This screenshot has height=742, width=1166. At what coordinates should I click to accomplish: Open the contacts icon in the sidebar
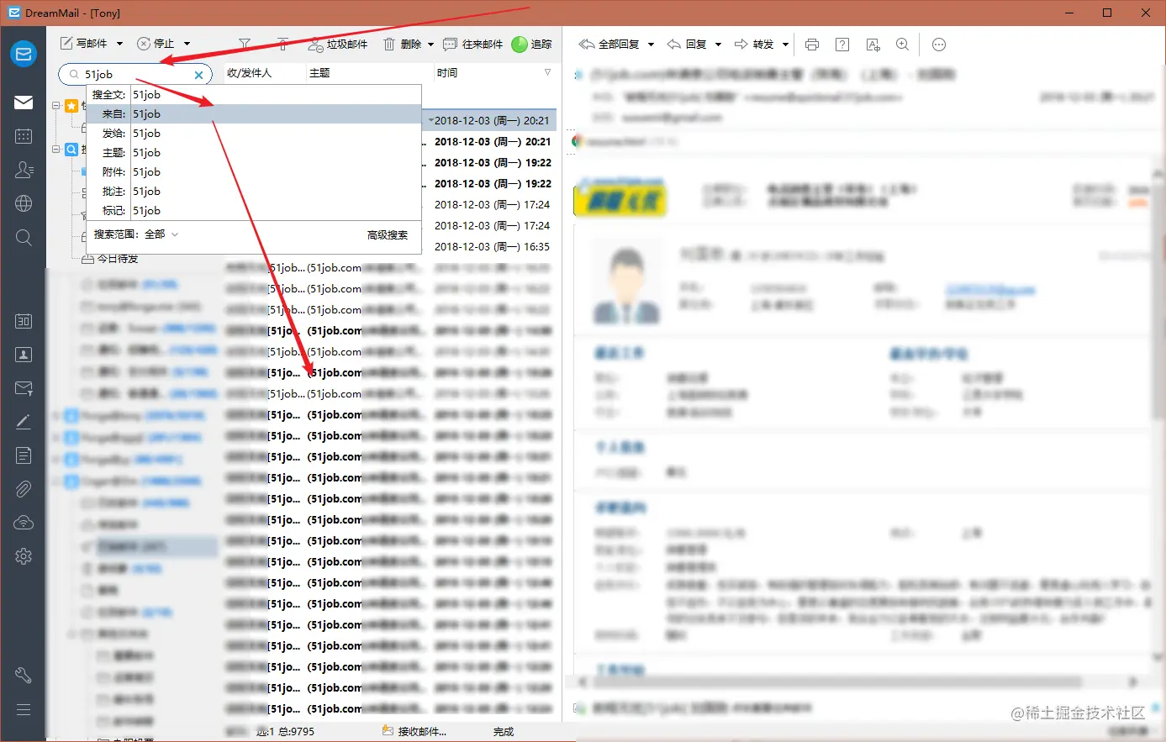[24, 170]
